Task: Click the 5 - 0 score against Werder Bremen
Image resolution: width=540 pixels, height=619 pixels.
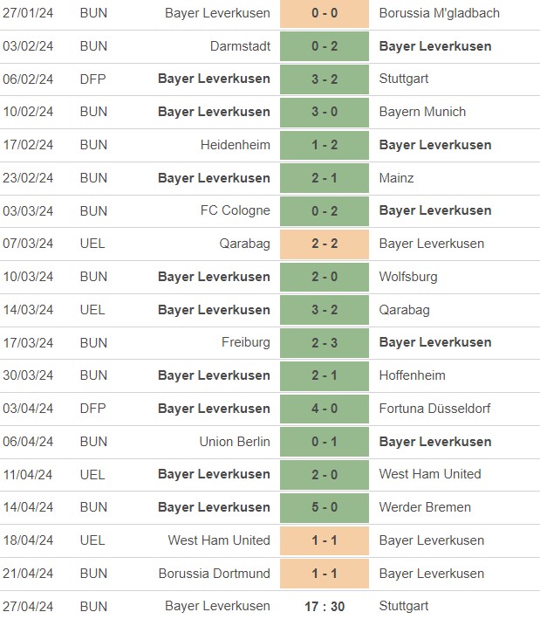Action: (325, 507)
